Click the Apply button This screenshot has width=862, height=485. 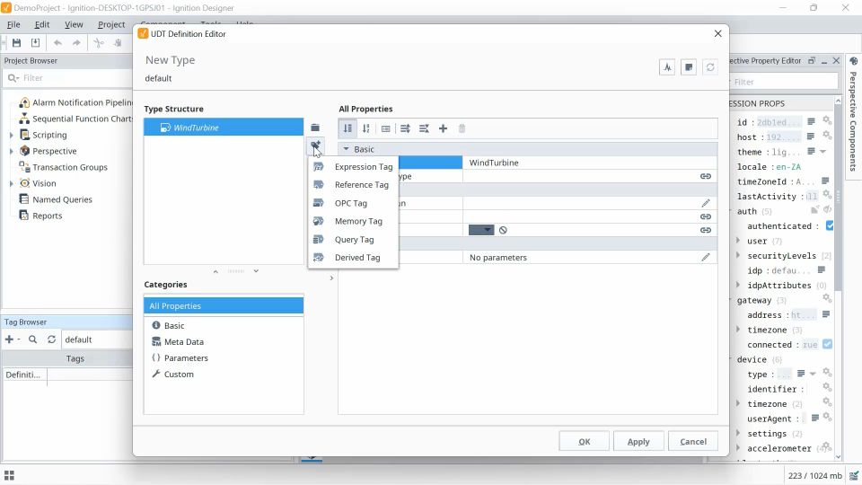click(x=638, y=441)
